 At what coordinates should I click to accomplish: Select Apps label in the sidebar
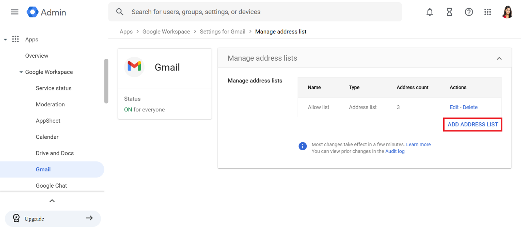point(32,40)
